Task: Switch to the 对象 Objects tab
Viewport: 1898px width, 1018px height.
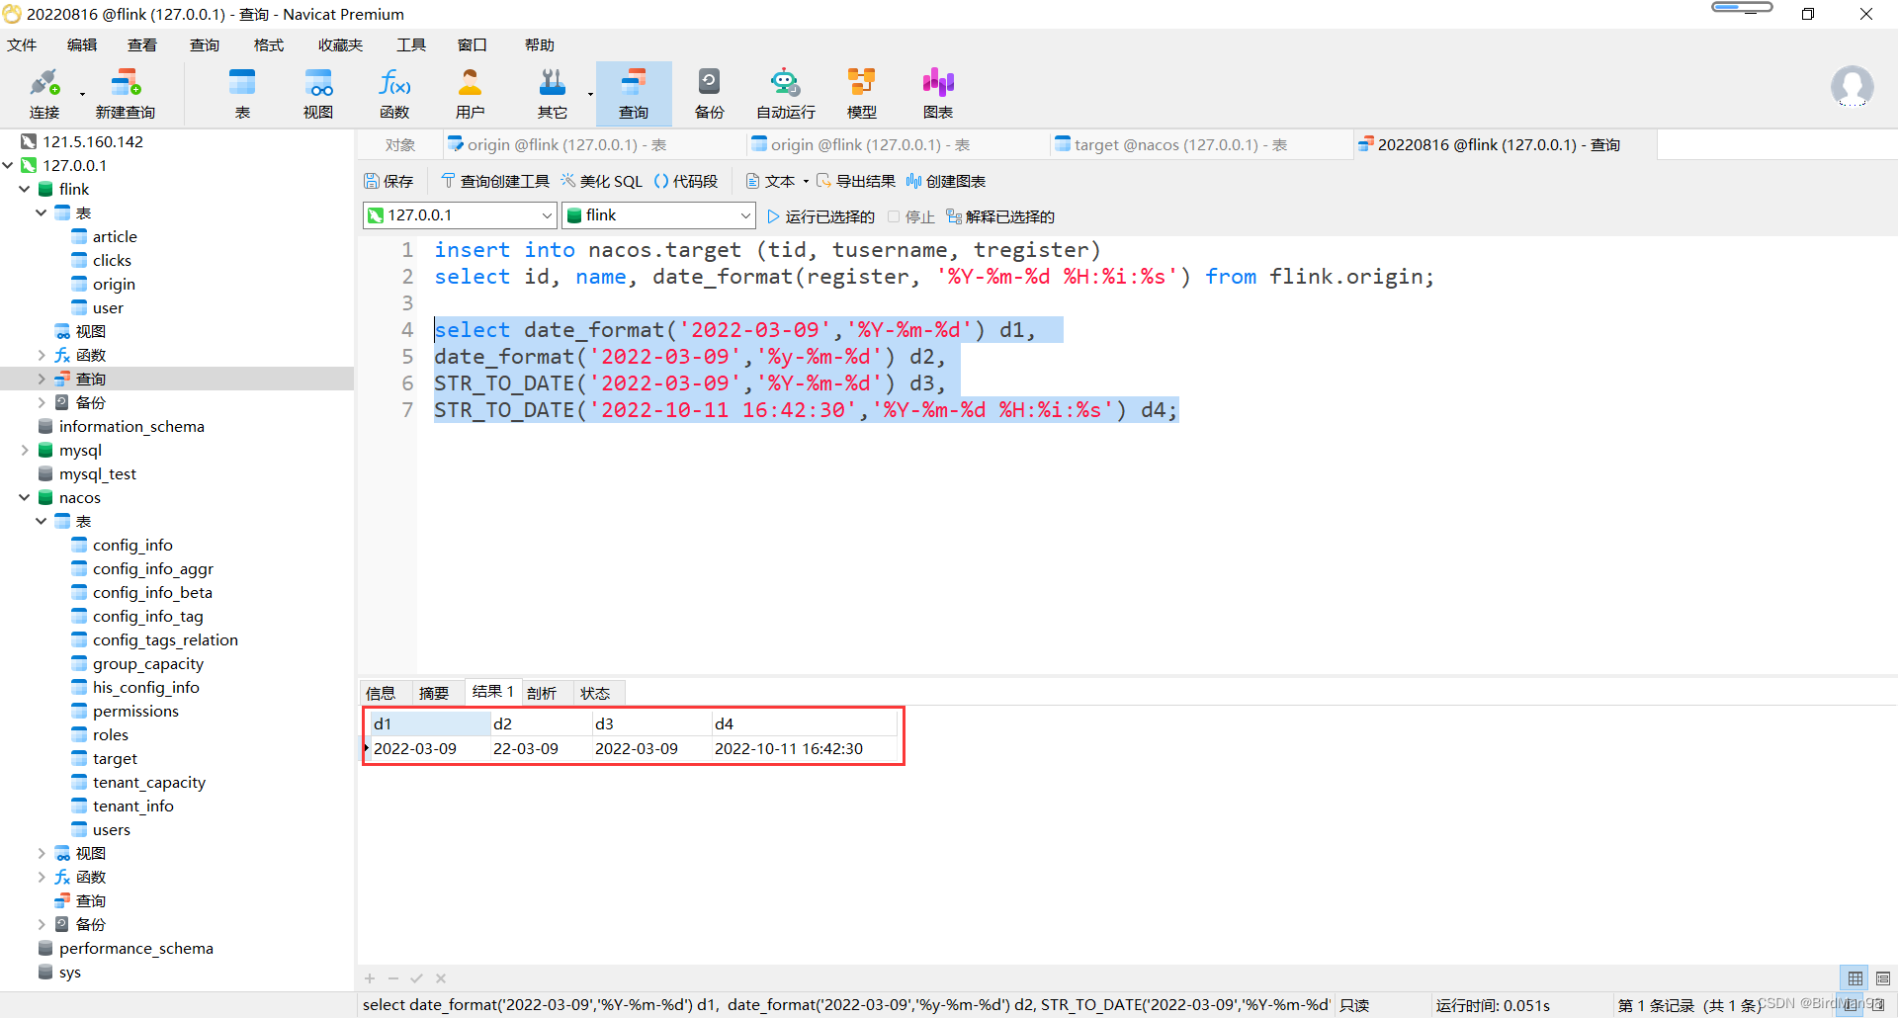Action: [400, 145]
